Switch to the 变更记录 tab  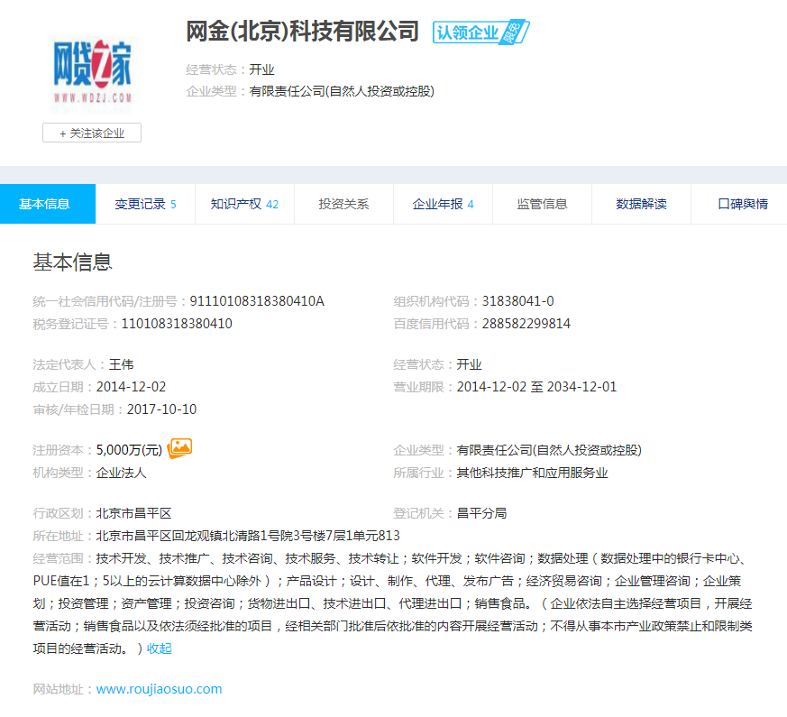point(145,204)
